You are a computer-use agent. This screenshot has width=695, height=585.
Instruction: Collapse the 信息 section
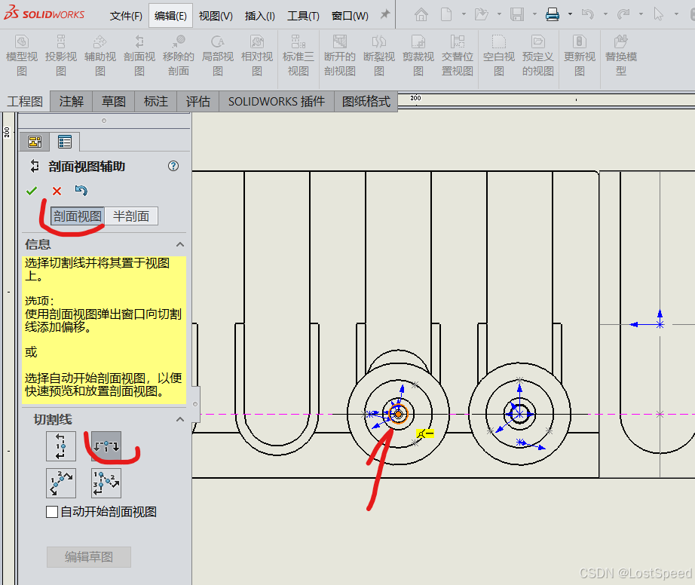coord(180,244)
